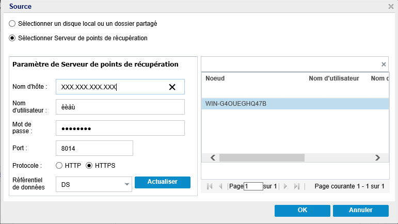Click left arrow of horizontal scrollbar
398x224 pixels.
[213, 157]
